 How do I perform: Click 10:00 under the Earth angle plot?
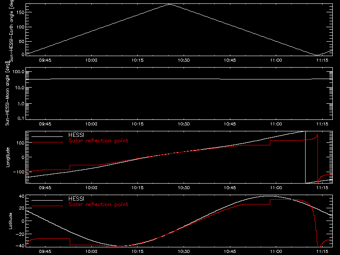click(x=91, y=60)
